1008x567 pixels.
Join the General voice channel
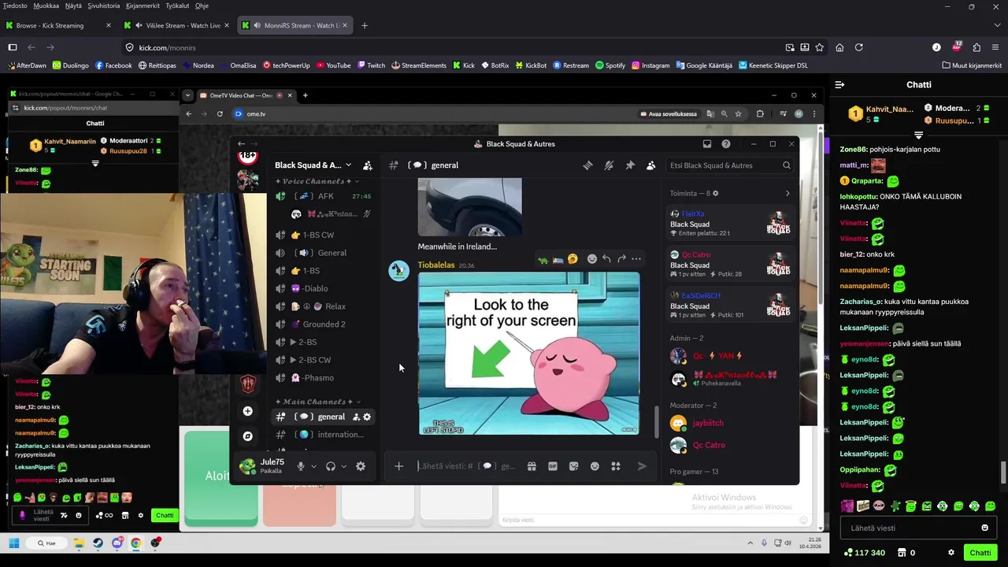pos(323,253)
